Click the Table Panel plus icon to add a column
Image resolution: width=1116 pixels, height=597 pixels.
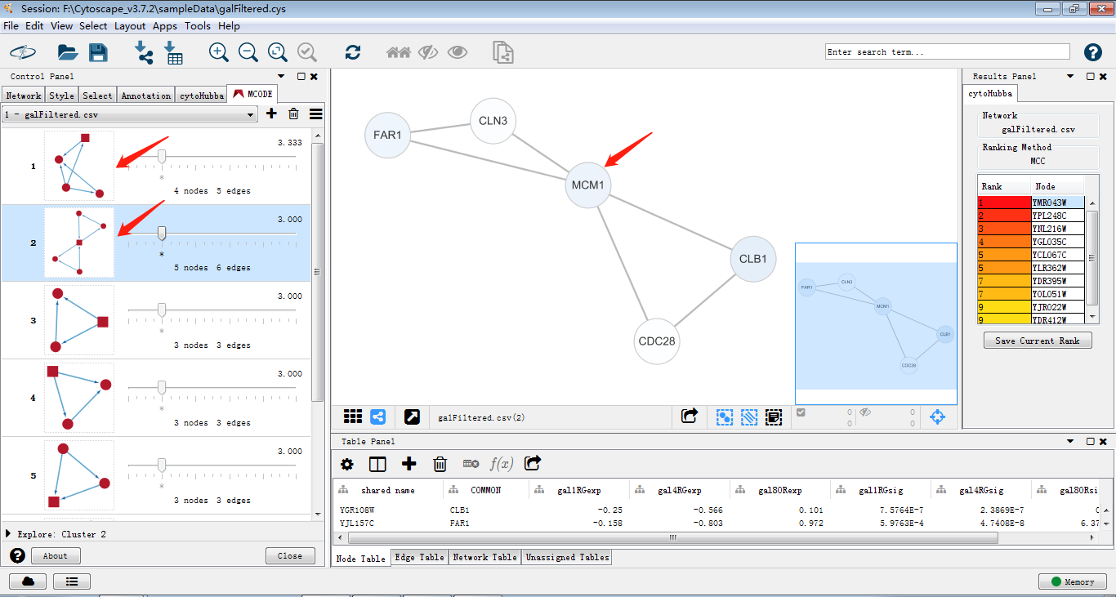click(x=409, y=464)
